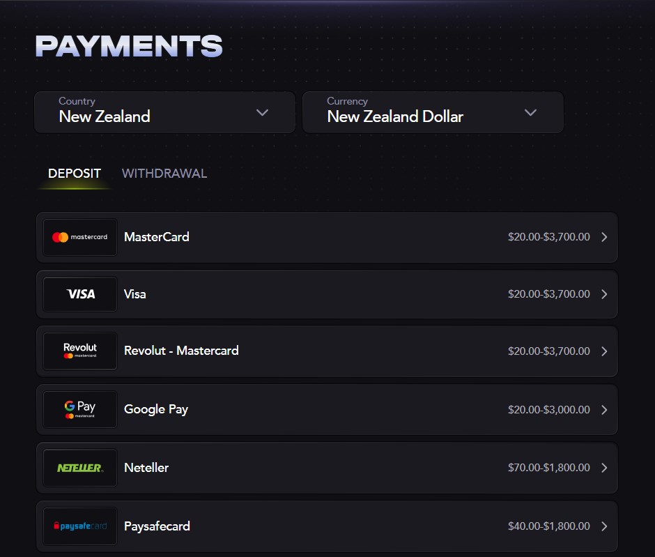Expand the Neteller row arrow
Image resolution: width=655 pixels, height=557 pixels.
[x=604, y=468]
